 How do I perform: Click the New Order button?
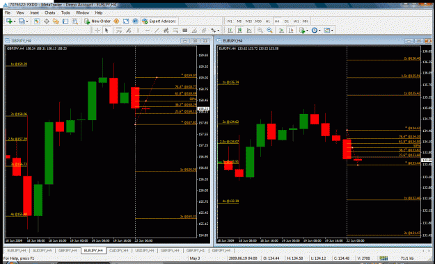[97, 21]
